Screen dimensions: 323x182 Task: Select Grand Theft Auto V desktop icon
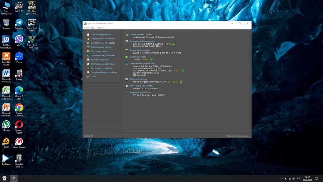coord(32,42)
